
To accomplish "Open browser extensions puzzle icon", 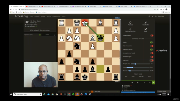I will (161, 9).
